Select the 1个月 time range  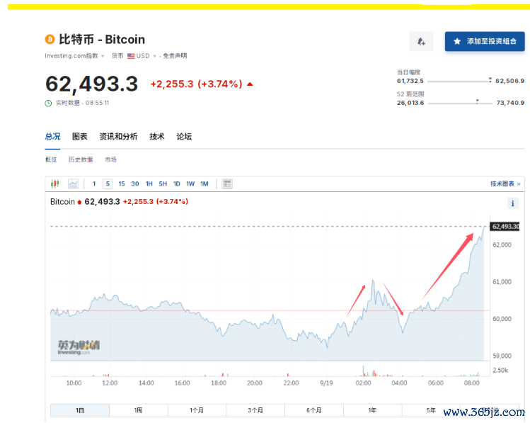click(x=197, y=410)
